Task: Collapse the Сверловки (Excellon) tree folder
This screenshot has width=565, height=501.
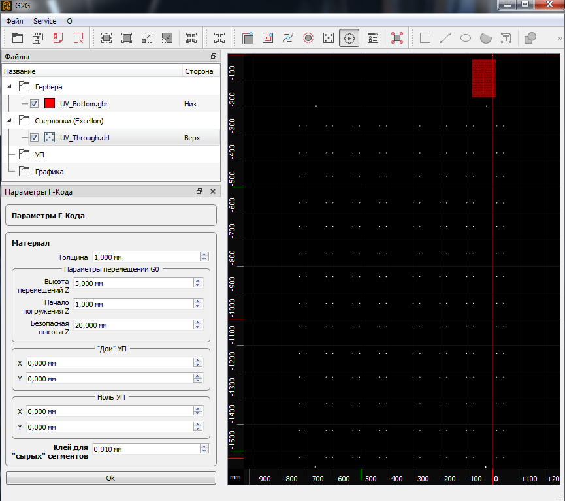Action: [x=10, y=121]
